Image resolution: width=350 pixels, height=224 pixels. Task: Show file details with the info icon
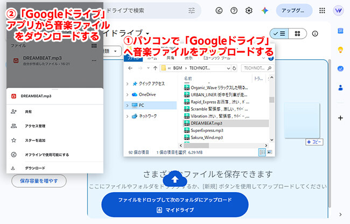click(x=315, y=34)
